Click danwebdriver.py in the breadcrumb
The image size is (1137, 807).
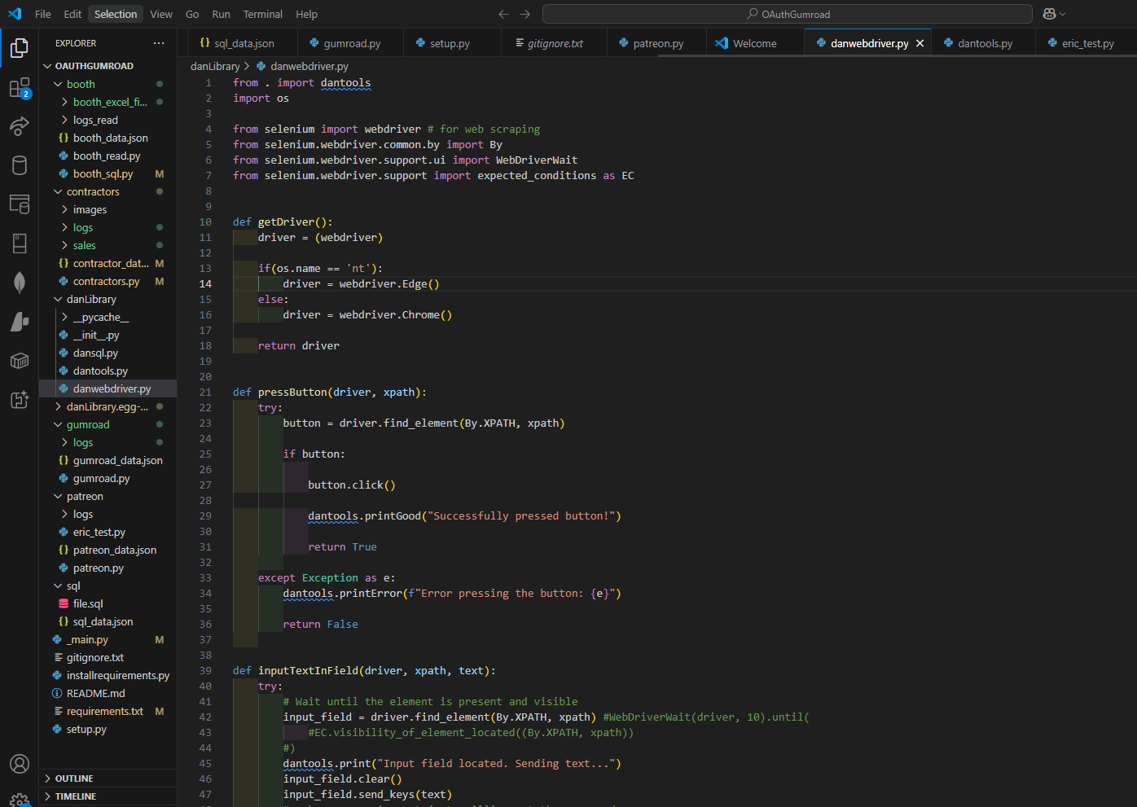click(309, 66)
